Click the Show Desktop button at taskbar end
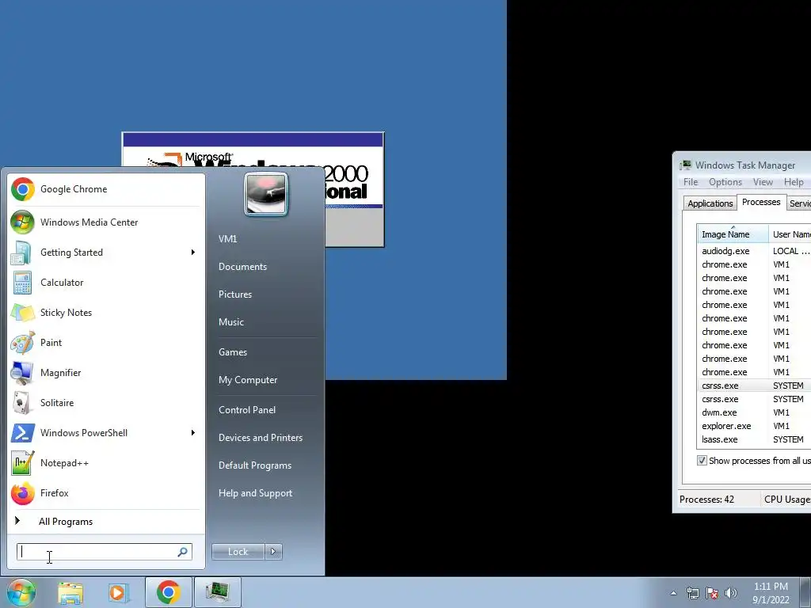Viewport: 811px width, 608px height. click(805, 592)
